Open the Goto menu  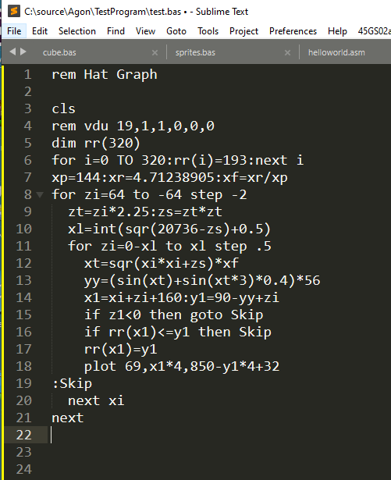point(176,31)
